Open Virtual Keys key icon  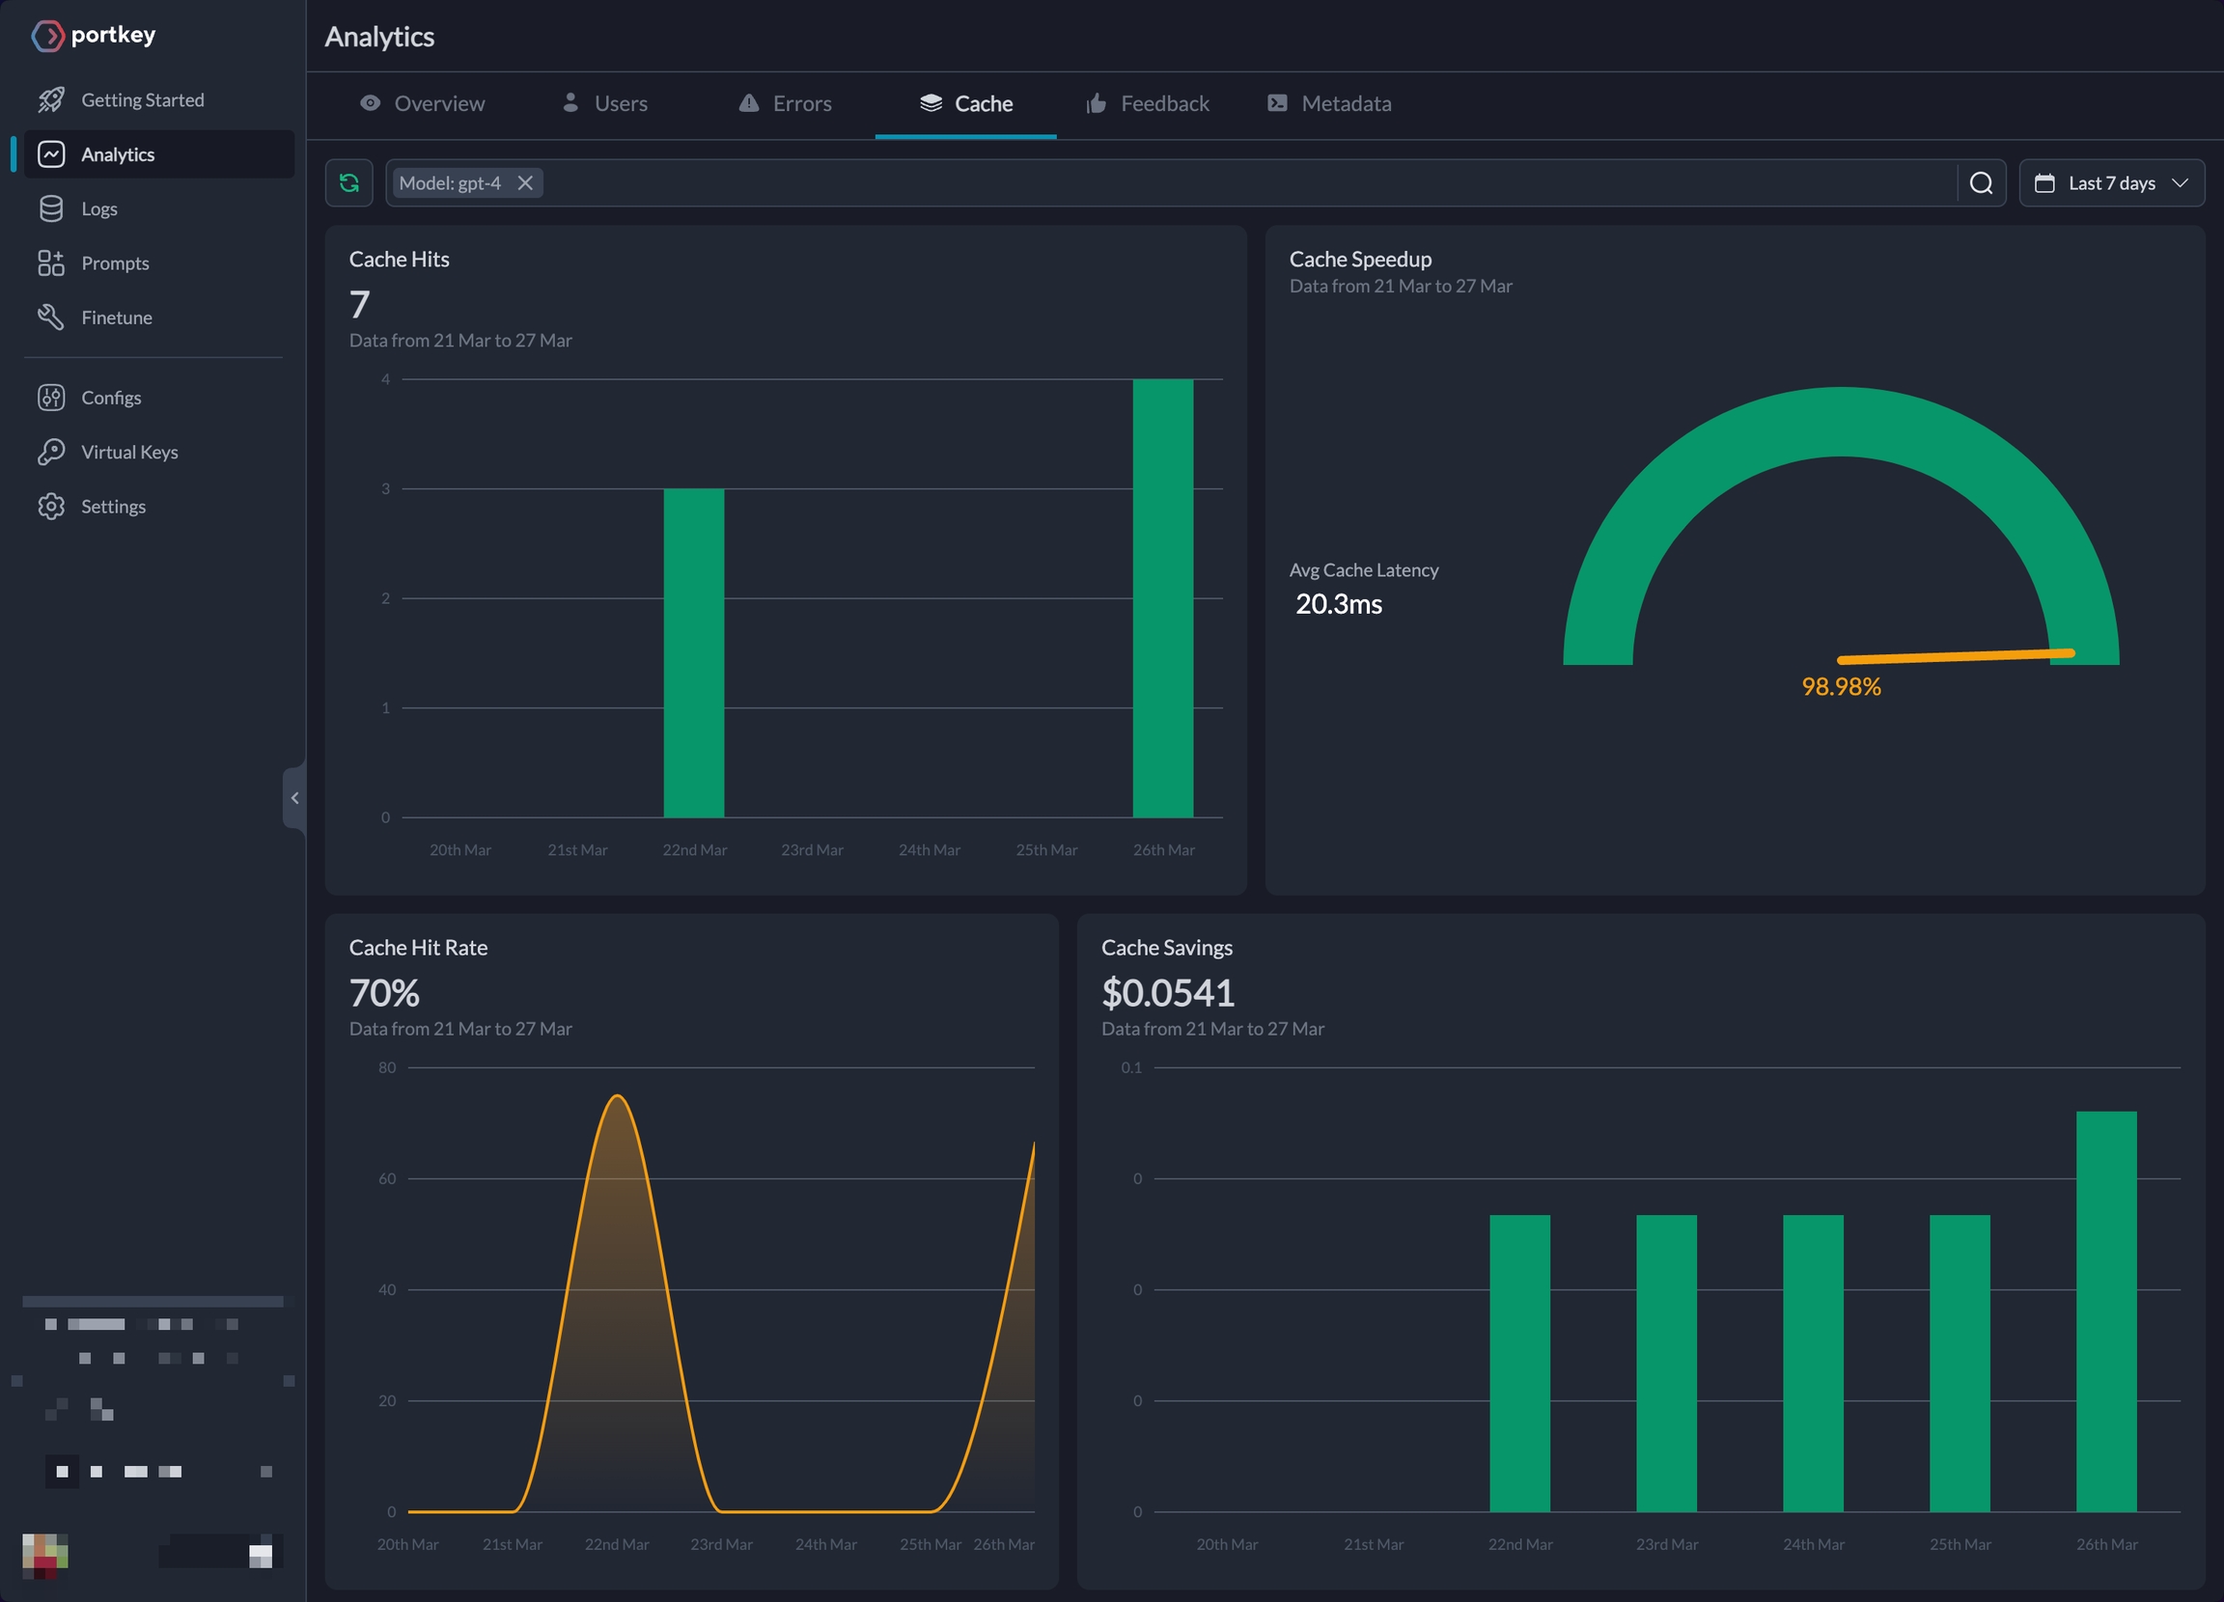pyautogui.click(x=51, y=452)
